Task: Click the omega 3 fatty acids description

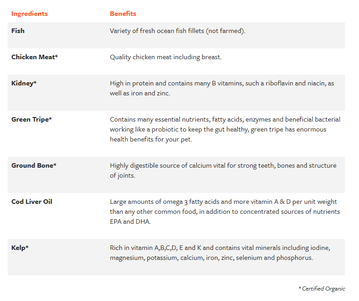Action: pyautogui.click(x=225, y=212)
